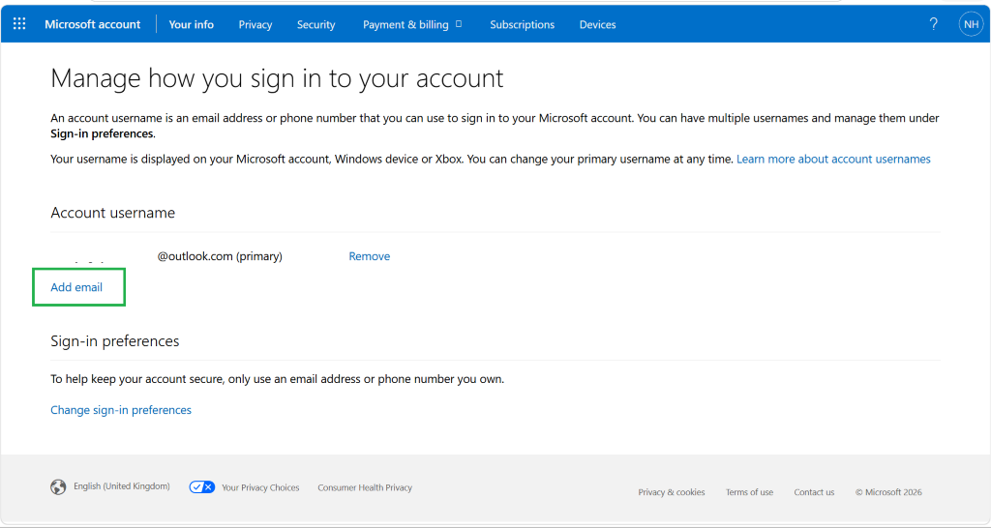Open the Terms of use footer link

[x=749, y=492]
